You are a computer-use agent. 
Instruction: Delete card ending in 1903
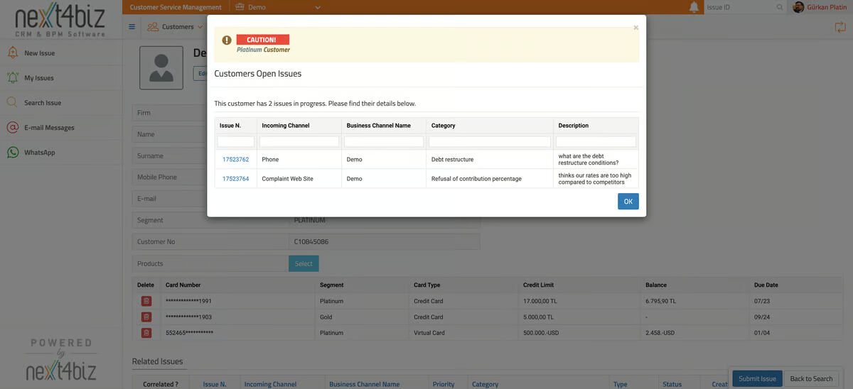(146, 317)
